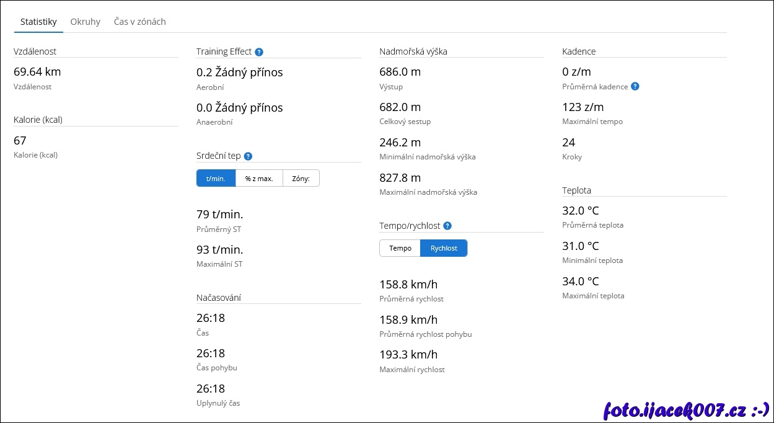Click the Teplota section heading
Screen dimensions: 774x423
pyautogui.click(x=576, y=190)
